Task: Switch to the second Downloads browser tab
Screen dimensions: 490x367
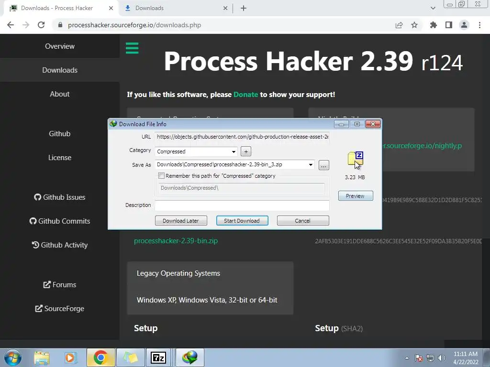Action: click(149, 9)
